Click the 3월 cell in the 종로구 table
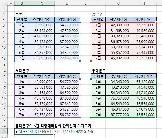 click(22, 36)
